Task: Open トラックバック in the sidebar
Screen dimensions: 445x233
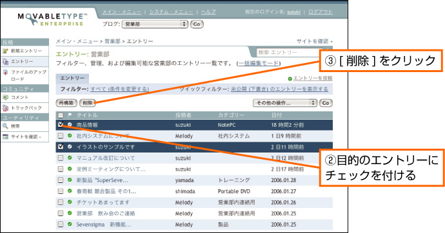Action: [26, 108]
